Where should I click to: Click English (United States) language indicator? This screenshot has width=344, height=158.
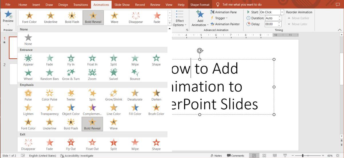tap(42, 155)
